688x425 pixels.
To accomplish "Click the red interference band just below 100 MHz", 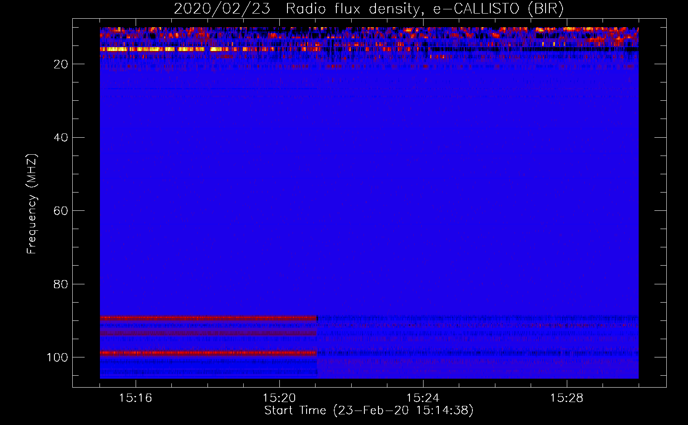I will coord(208,353).
